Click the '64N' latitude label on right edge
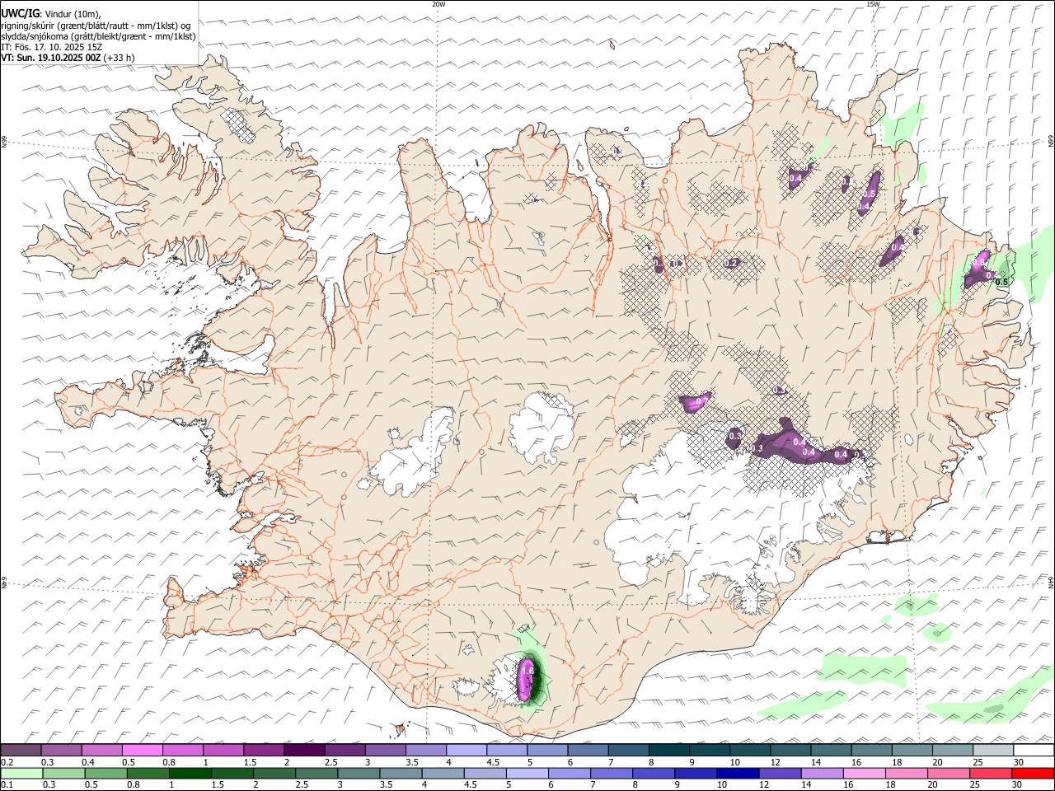 coord(1051,581)
